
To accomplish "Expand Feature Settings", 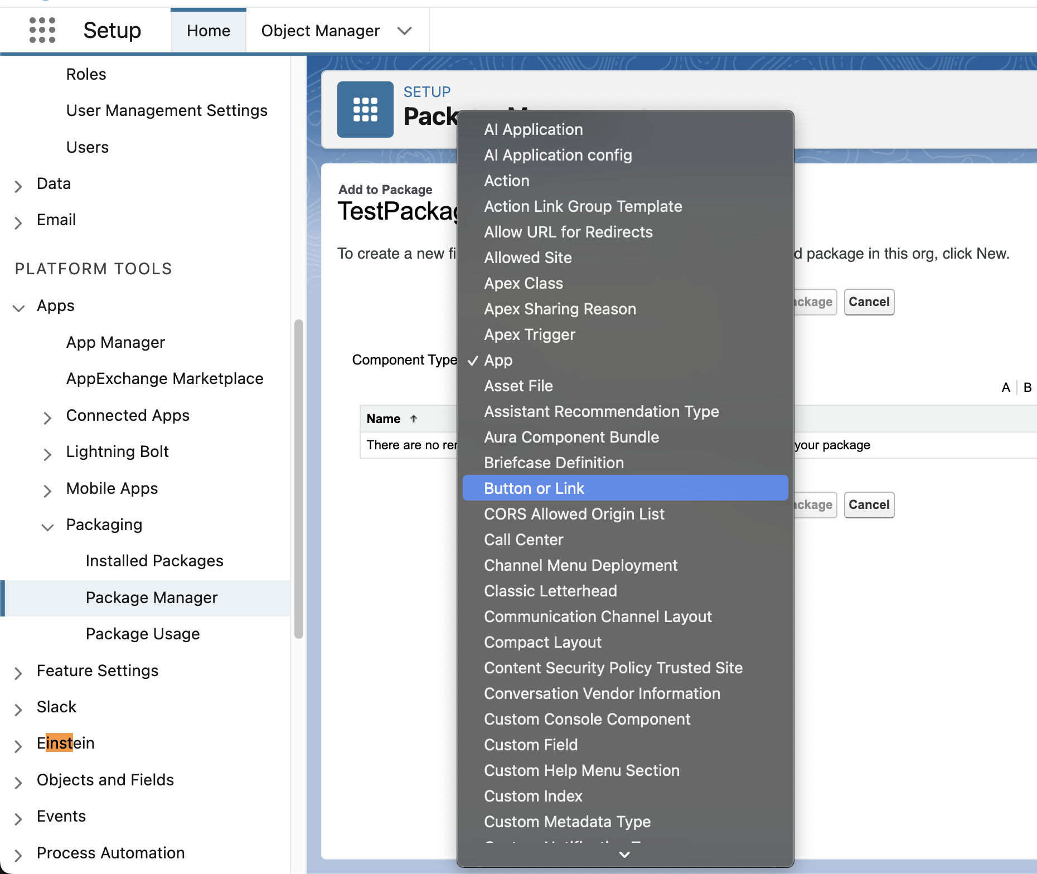I will tap(18, 673).
